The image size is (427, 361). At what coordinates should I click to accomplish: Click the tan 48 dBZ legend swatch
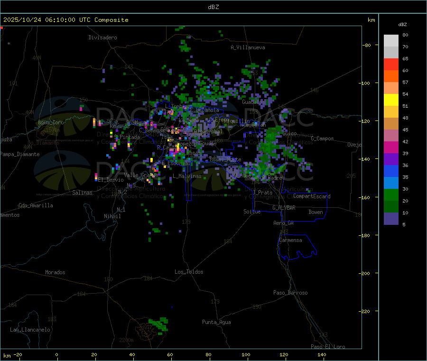click(x=391, y=123)
